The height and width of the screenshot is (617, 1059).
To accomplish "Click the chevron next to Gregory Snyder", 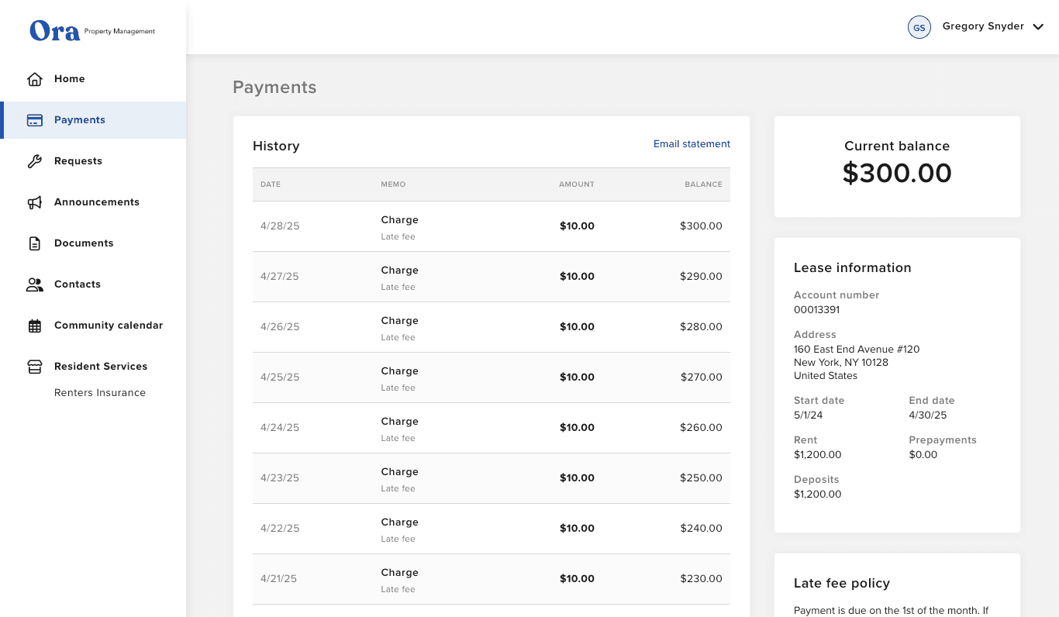I will tap(1038, 26).
